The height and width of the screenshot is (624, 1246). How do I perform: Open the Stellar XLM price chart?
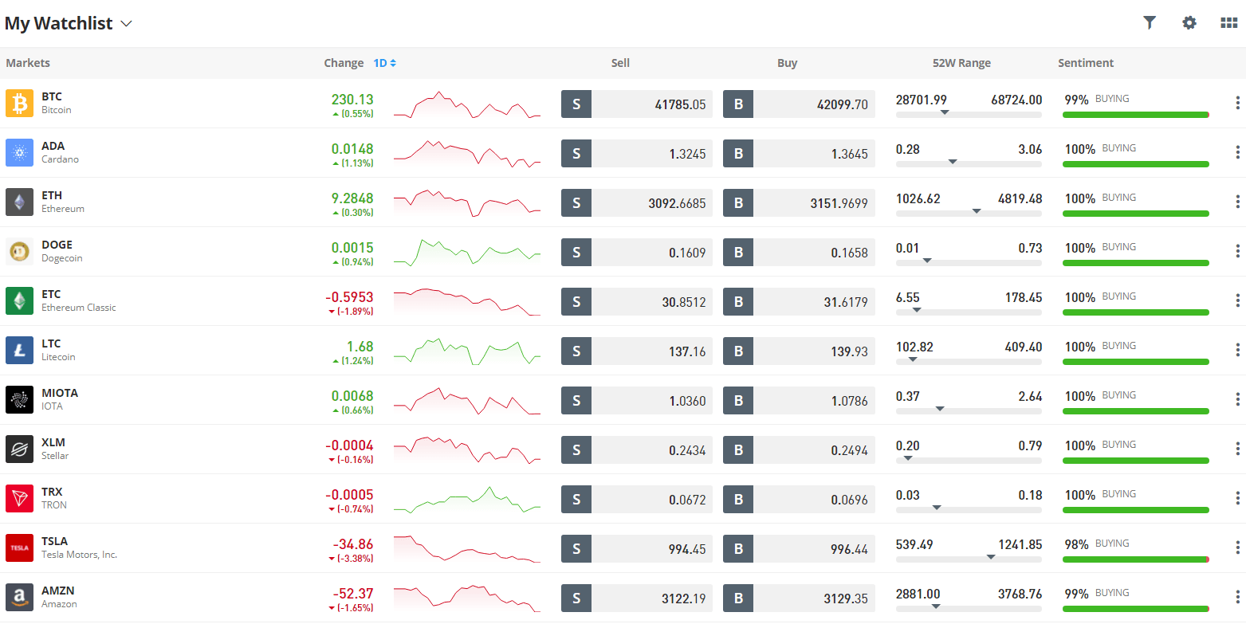pyautogui.click(x=466, y=450)
